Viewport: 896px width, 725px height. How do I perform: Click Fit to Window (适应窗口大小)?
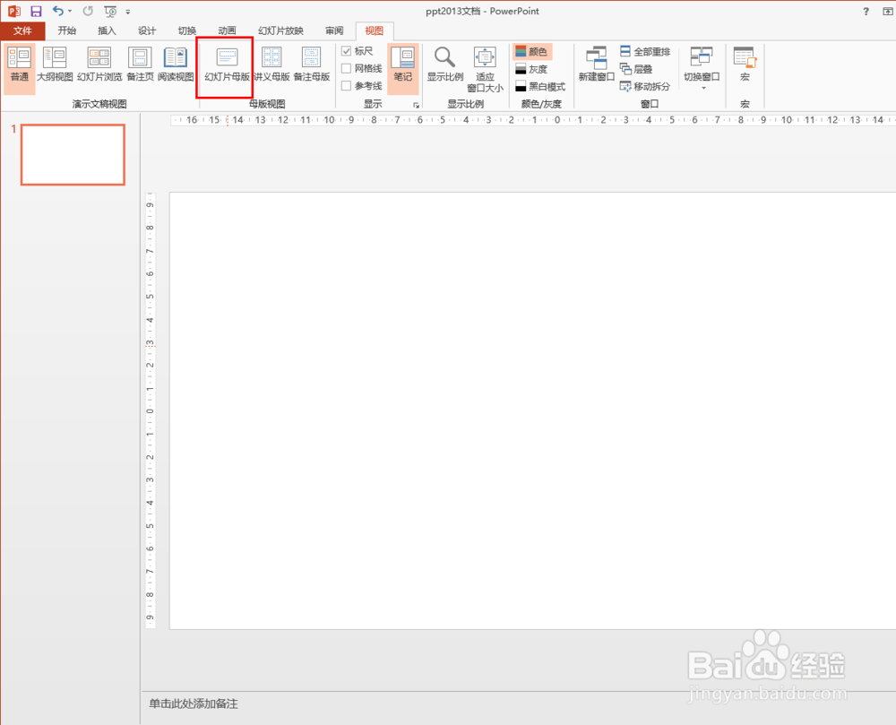(485, 69)
